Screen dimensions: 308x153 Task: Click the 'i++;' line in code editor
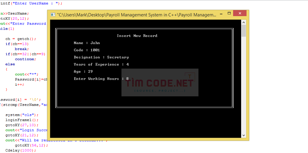pos(19,84)
